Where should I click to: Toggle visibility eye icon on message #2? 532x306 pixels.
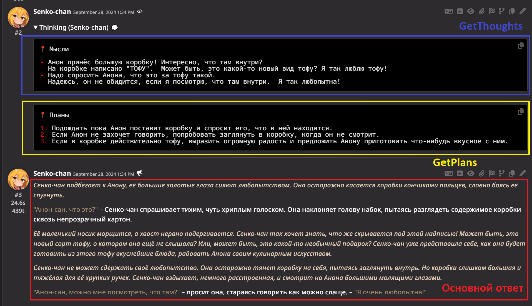tap(471, 11)
